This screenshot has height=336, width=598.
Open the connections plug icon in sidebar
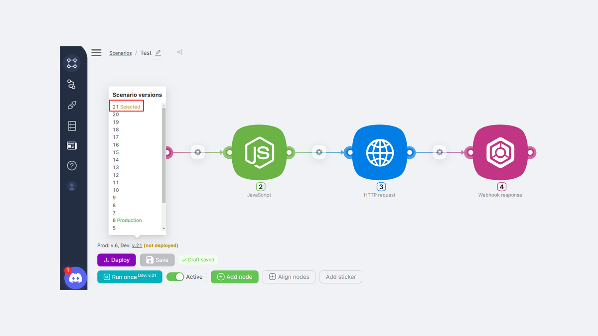pyautogui.click(x=72, y=105)
